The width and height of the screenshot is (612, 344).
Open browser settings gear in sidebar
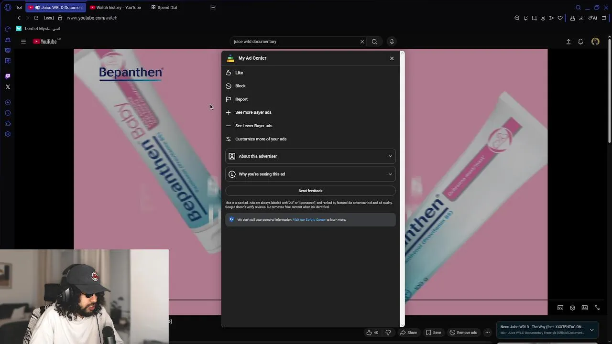[x=8, y=134]
